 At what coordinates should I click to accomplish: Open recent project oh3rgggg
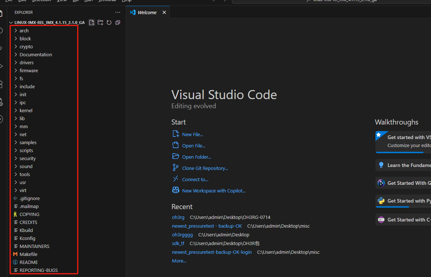[x=182, y=235]
